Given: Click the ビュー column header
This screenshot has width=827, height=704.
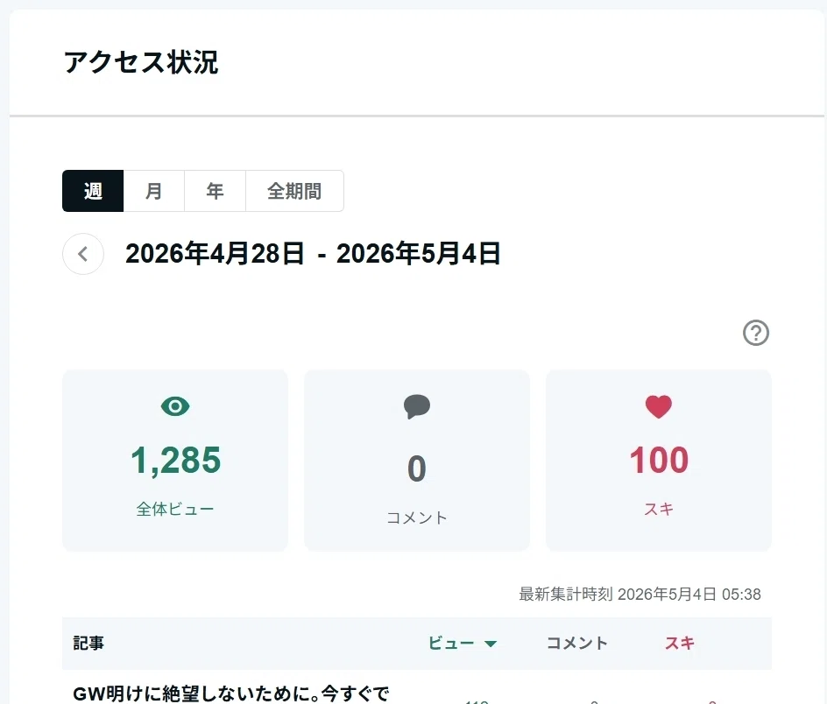Looking at the screenshot, I should [451, 643].
